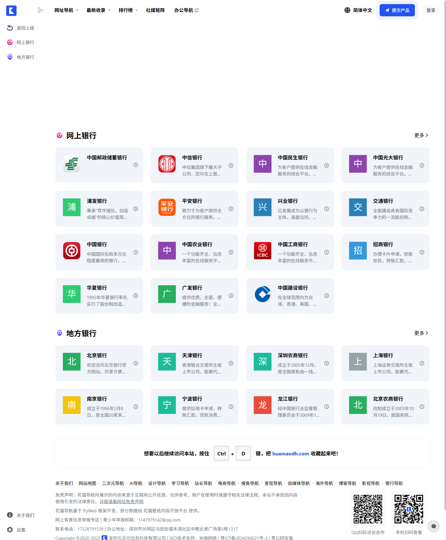446x540 pixels.
Task: Open the 广发银行 green 广 icon
Action: 167,294
